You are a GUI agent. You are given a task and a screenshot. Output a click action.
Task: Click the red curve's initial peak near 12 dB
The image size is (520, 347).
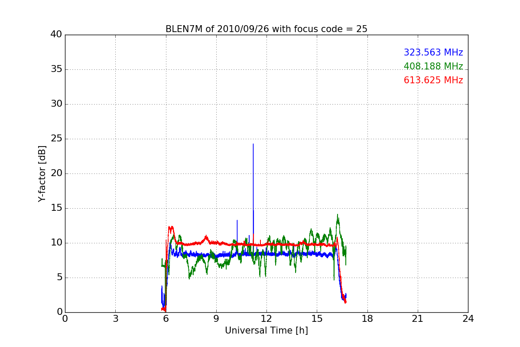click(171, 227)
